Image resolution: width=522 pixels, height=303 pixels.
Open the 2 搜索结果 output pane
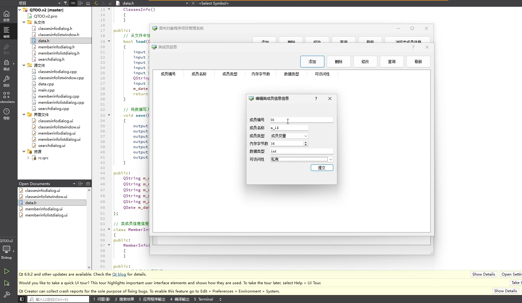(x=124, y=299)
